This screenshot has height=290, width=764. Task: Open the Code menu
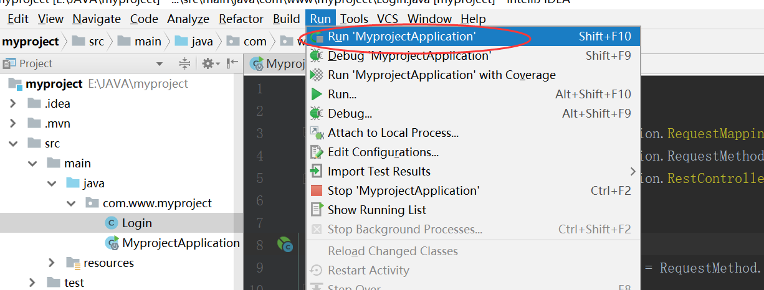tap(144, 19)
